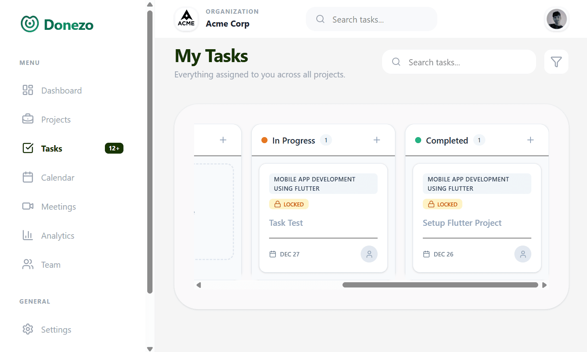This screenshot has width=587, height=352.
Task: Open Meetings via its video camera icon
Action: 27,206
